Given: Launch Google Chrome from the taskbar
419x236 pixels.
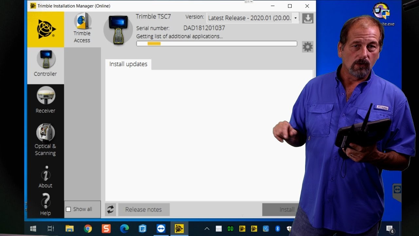Looking at the screenshot, I should (x=88, y=229).
